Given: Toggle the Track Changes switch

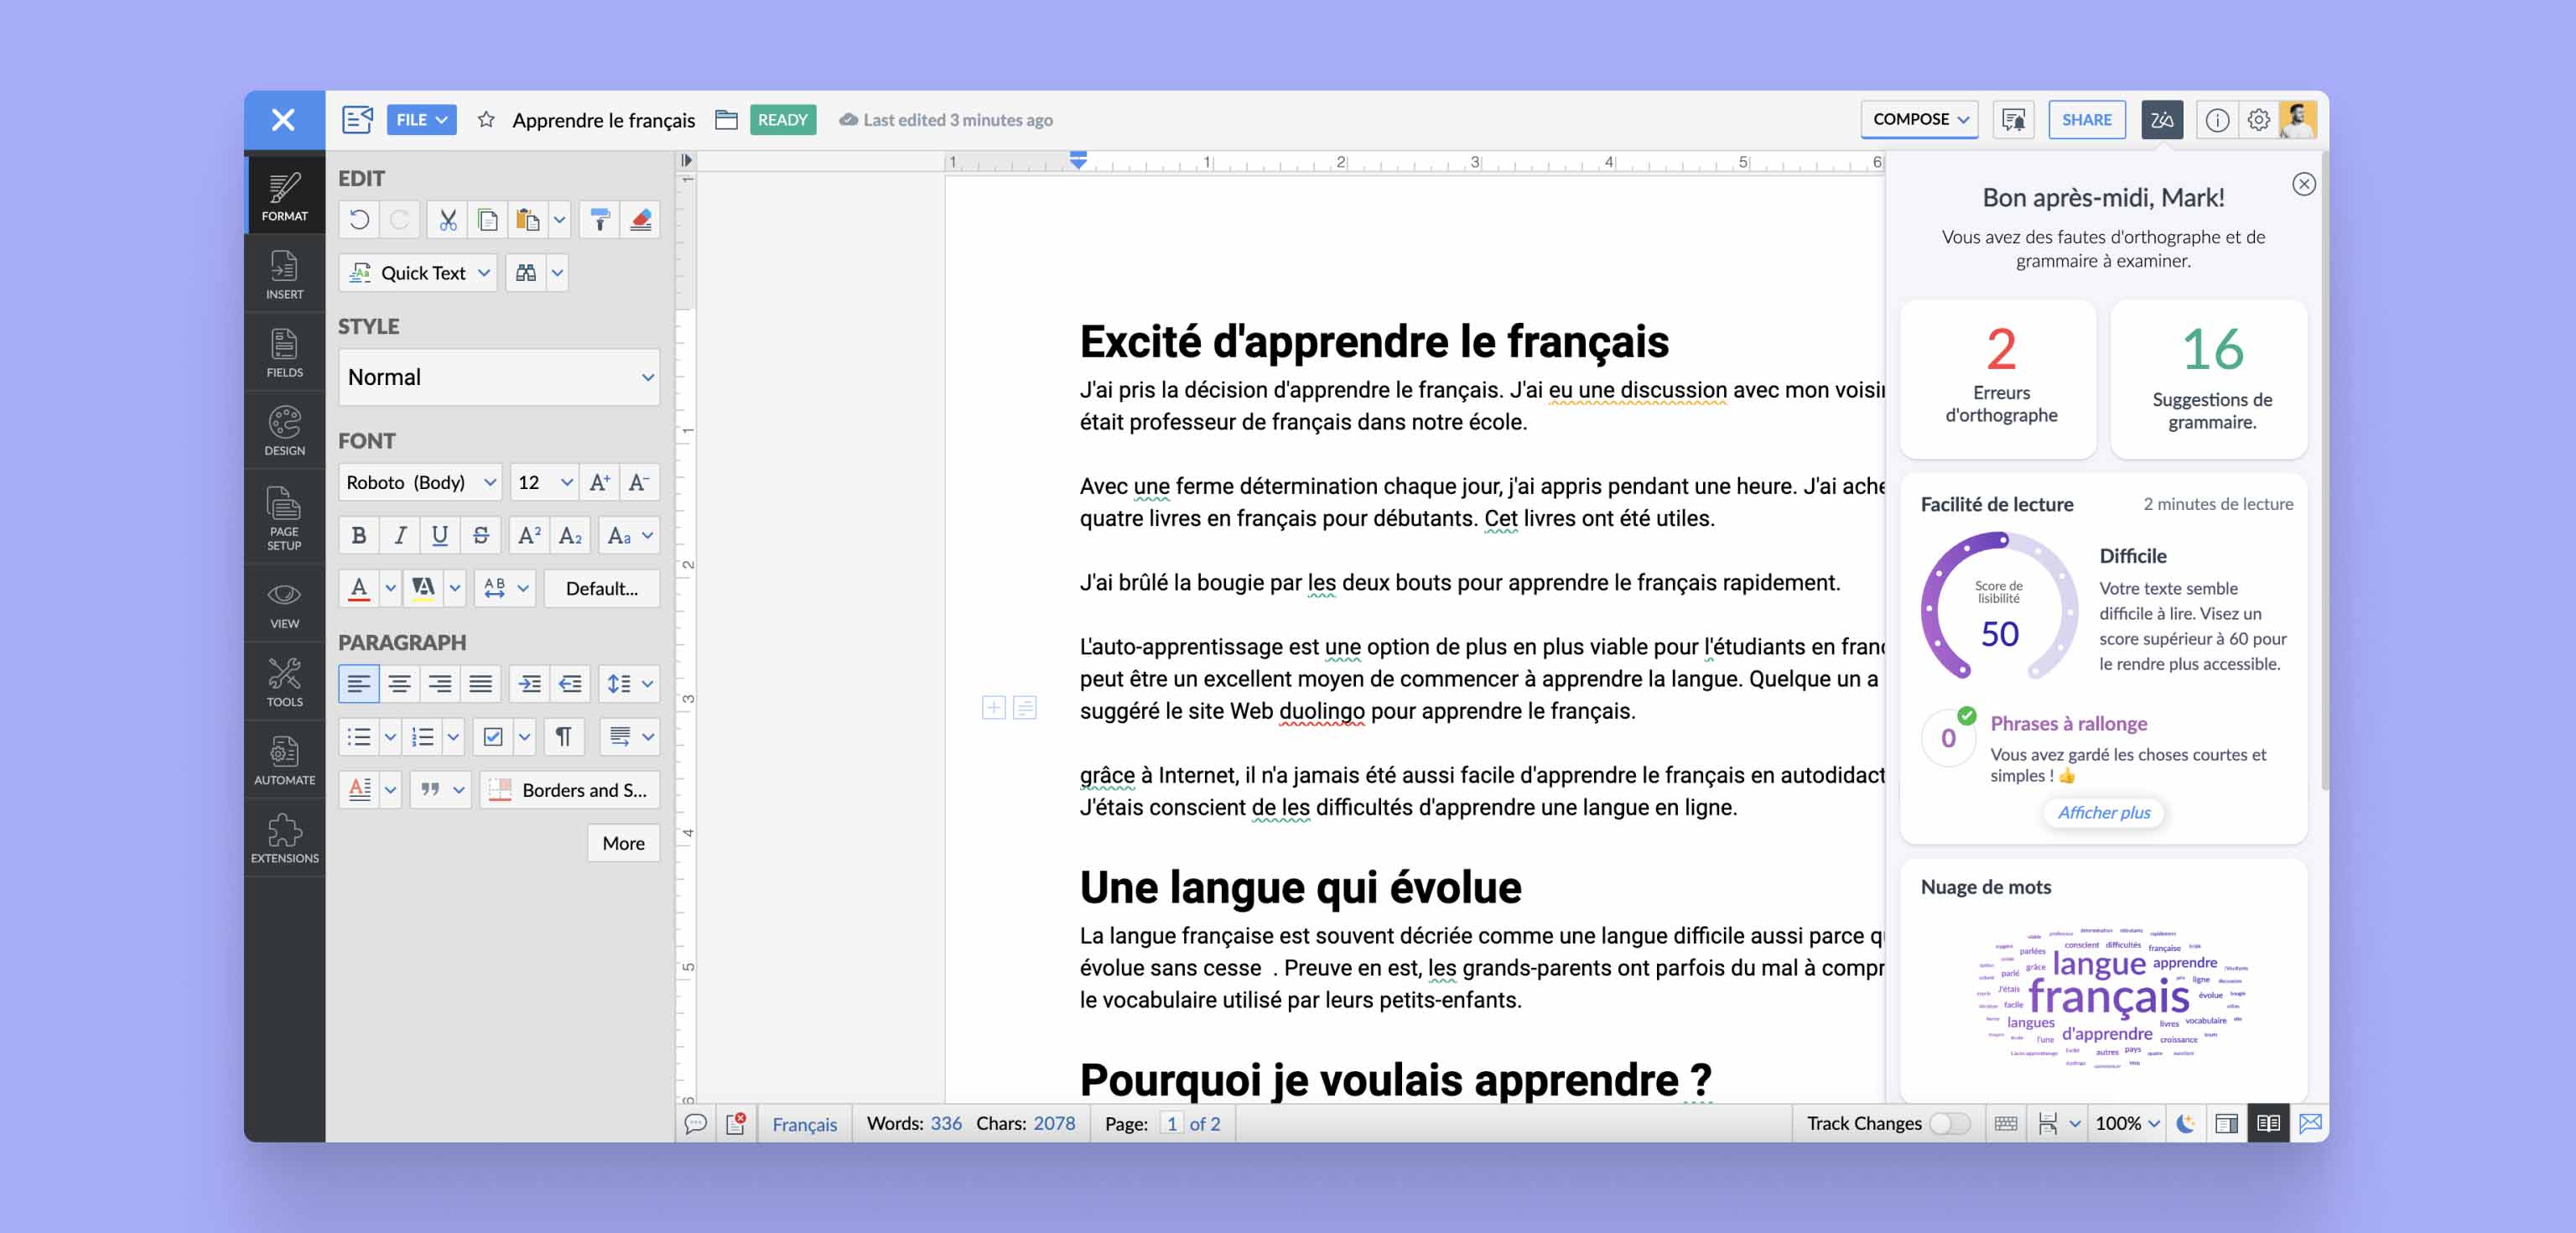Looking at the screenshot, I should pyautogui.click(x=1948, y=1124).
